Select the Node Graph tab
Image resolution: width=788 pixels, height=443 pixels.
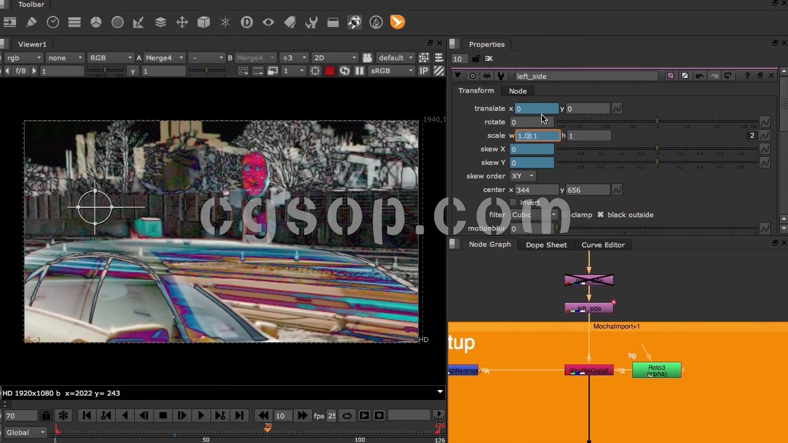pos(489,245)
